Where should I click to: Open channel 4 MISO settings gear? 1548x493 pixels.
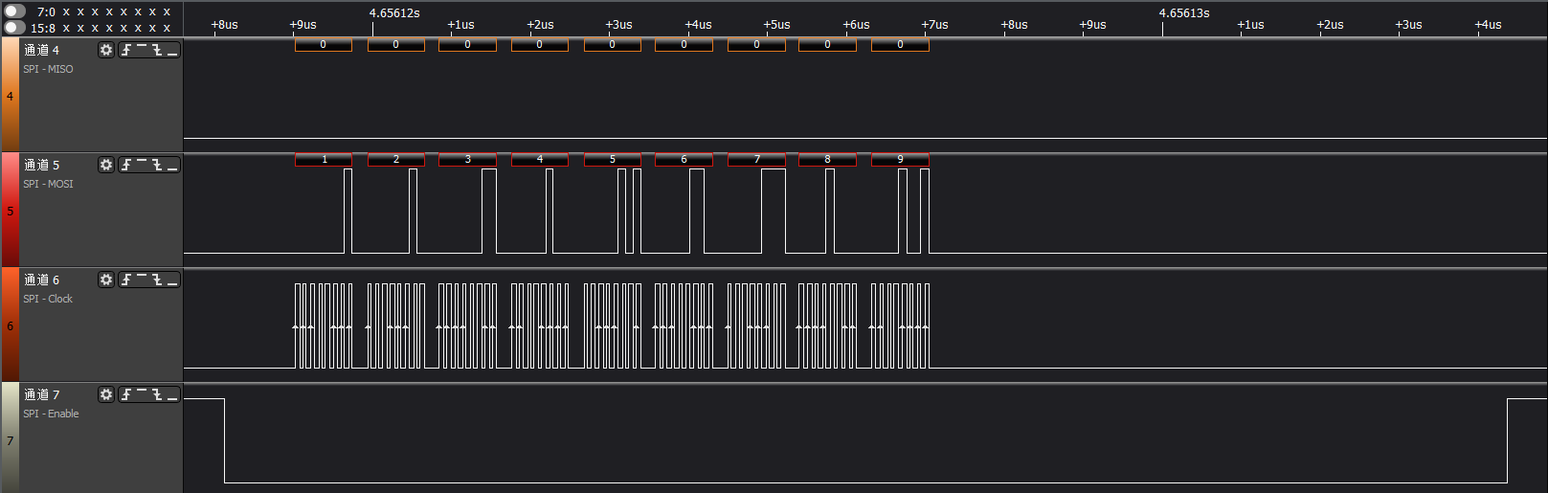click(106, 50)
